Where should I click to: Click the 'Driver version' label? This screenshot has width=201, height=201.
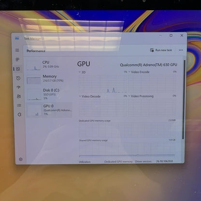pyautogui.click(x=143, y=161)
